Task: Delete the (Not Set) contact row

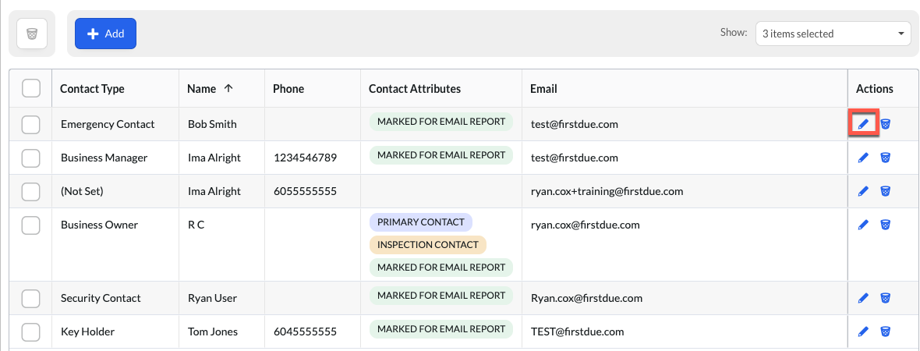Action: (x=886, y=191)
